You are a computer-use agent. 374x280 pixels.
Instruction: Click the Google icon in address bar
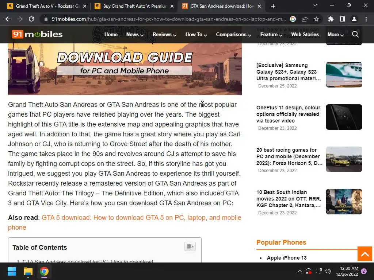coord(293,19)
